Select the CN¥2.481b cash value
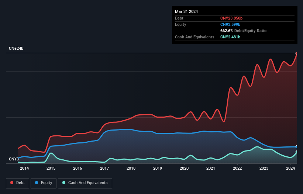This screenshot has width=303, height=194. click(230, 37)
